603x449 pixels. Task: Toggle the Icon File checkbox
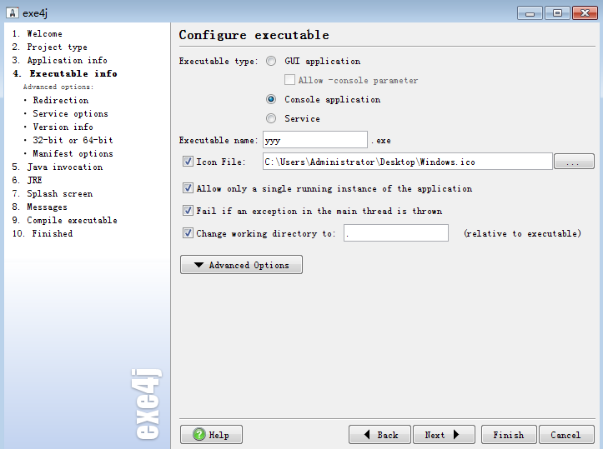(x=188, y=162)
